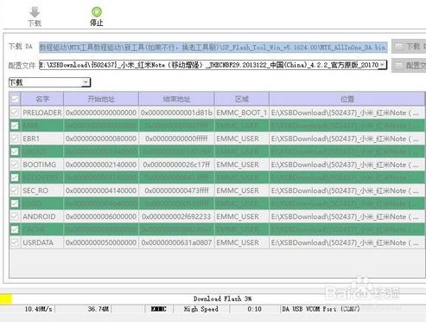The height and width of the screenshot is (322, 426).
Task: Click the start address column header
Action: click(101, 100)
